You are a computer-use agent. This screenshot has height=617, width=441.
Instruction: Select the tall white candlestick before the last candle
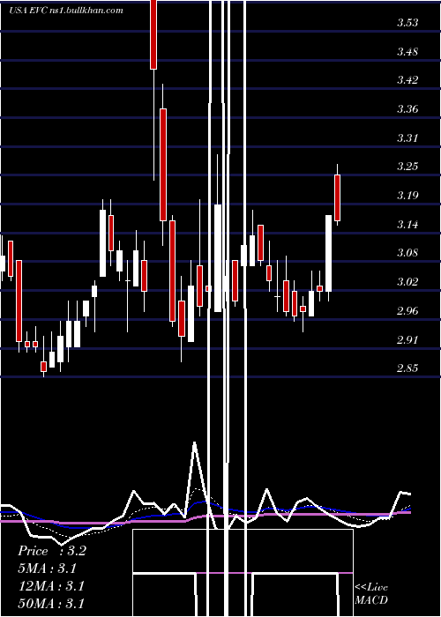328,254
